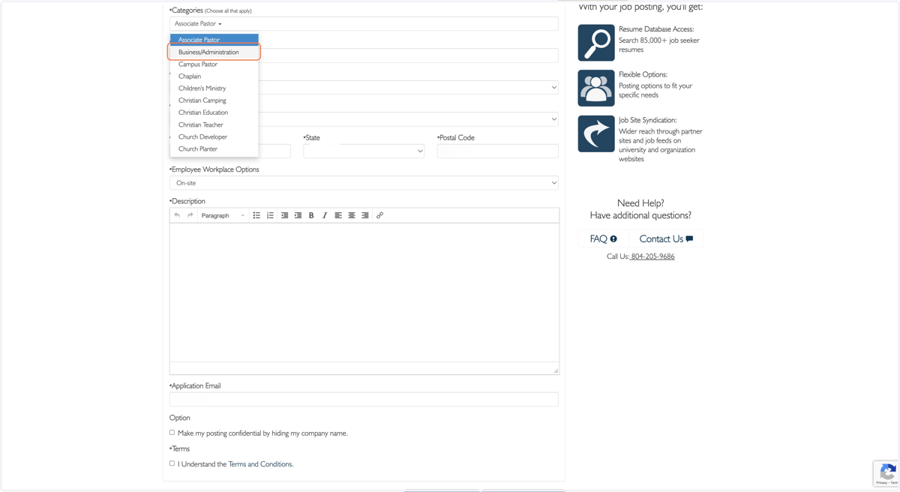This screenshot has width=900, height=492.
Task: Increase indent in the description editor
Action: [x=298, y=215]
